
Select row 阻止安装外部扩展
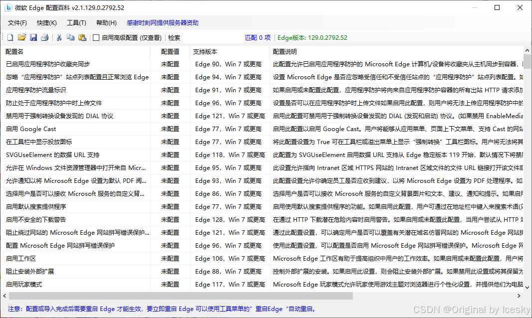point(262,271)
